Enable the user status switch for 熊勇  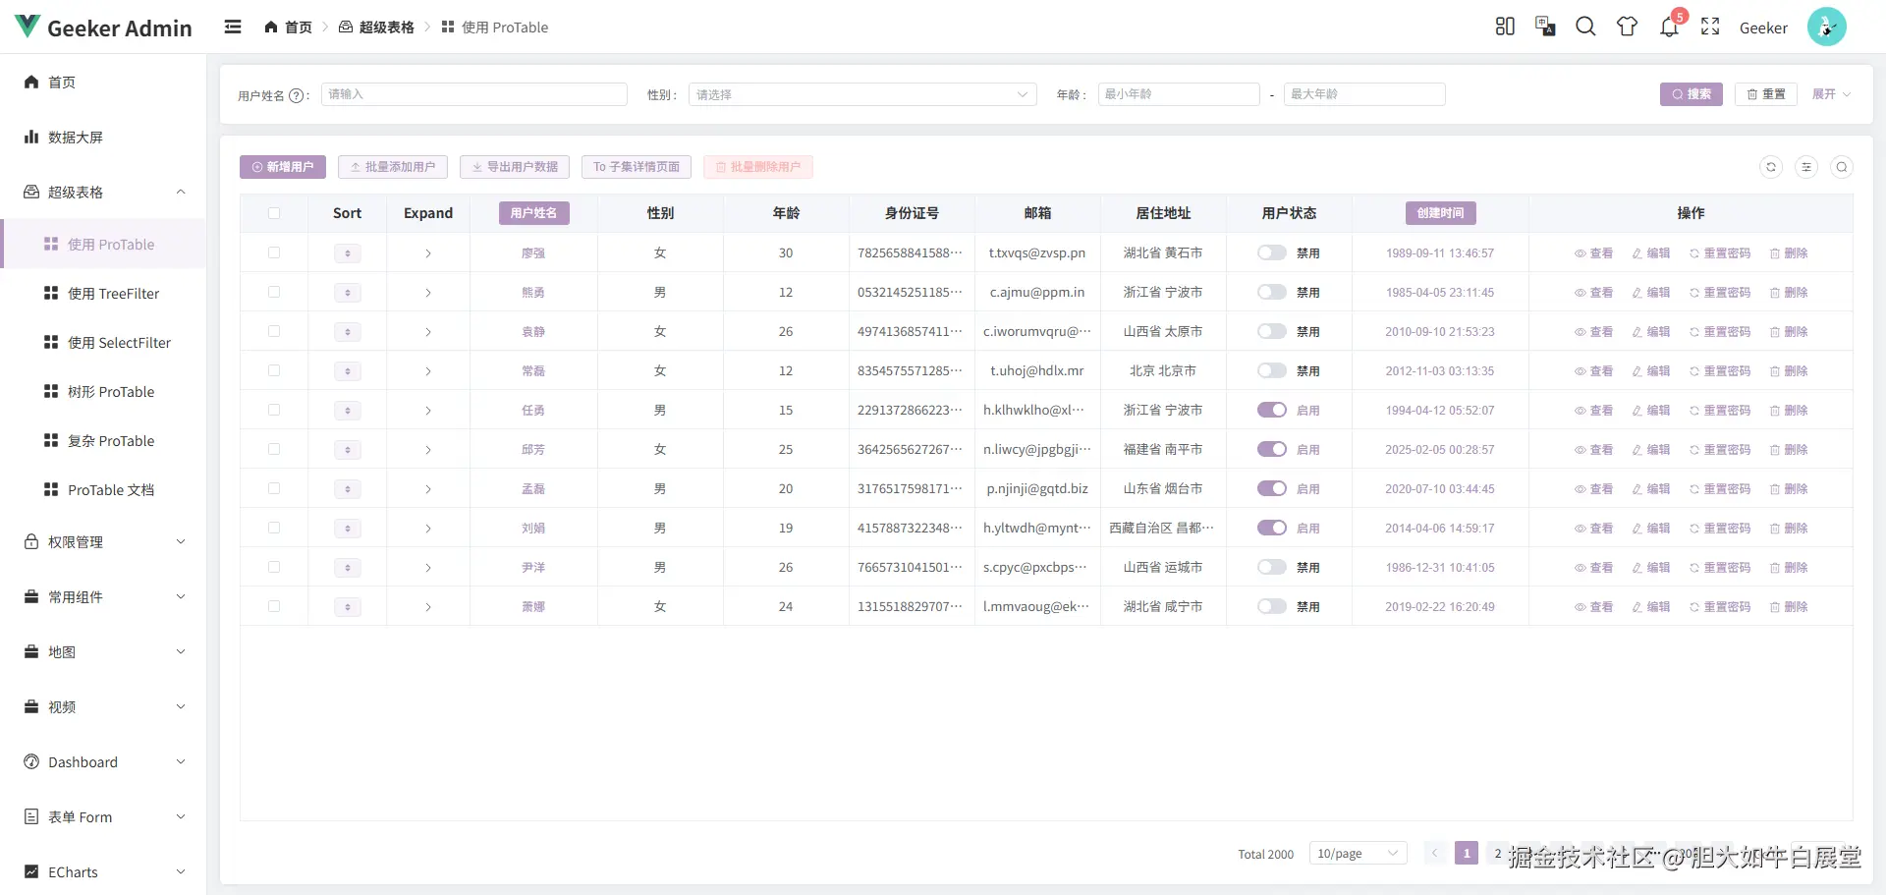pos(1272,292)
